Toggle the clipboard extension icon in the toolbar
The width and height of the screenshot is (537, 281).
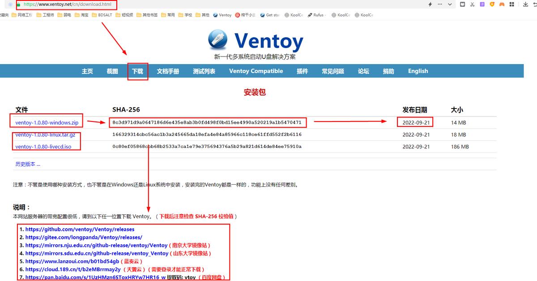(462, 4)
